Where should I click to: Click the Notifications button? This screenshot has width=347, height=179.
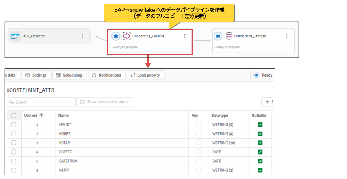point(106,75)
